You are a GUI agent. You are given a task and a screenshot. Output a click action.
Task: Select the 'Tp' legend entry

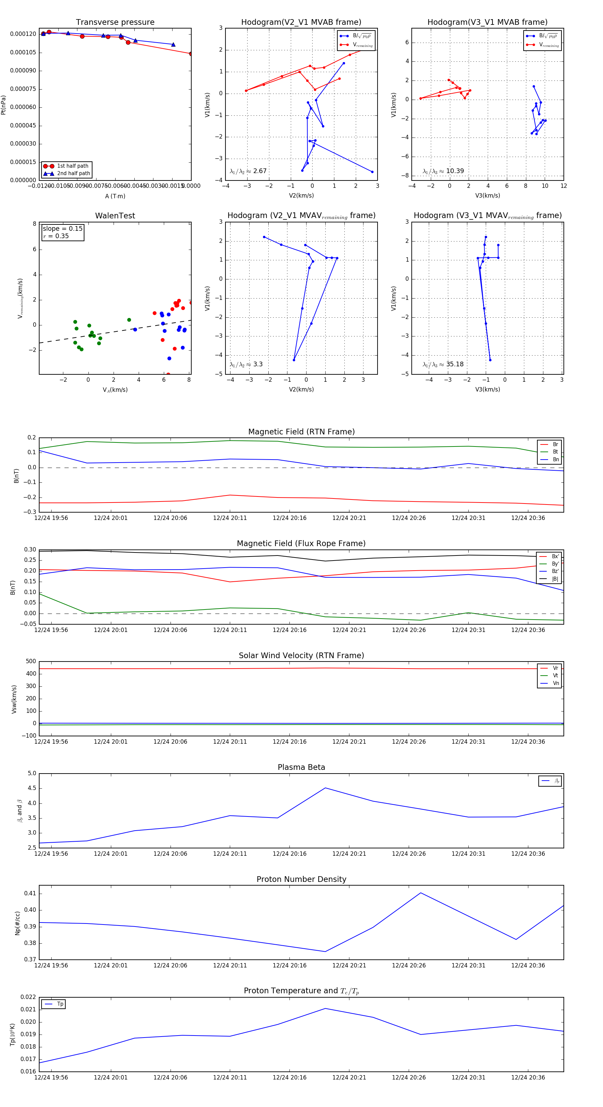(54, 1004)
